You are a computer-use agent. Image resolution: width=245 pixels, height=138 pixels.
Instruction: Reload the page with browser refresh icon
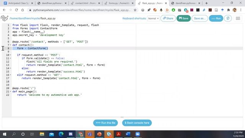[x=16, y=10]
